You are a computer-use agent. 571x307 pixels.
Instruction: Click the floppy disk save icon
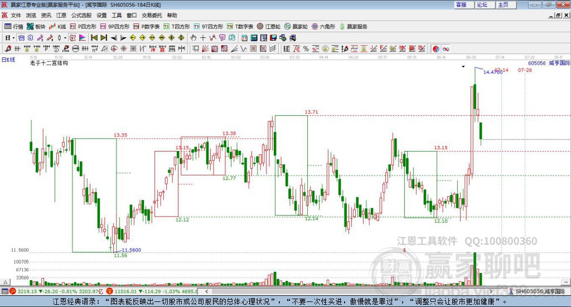click(273, 38)
